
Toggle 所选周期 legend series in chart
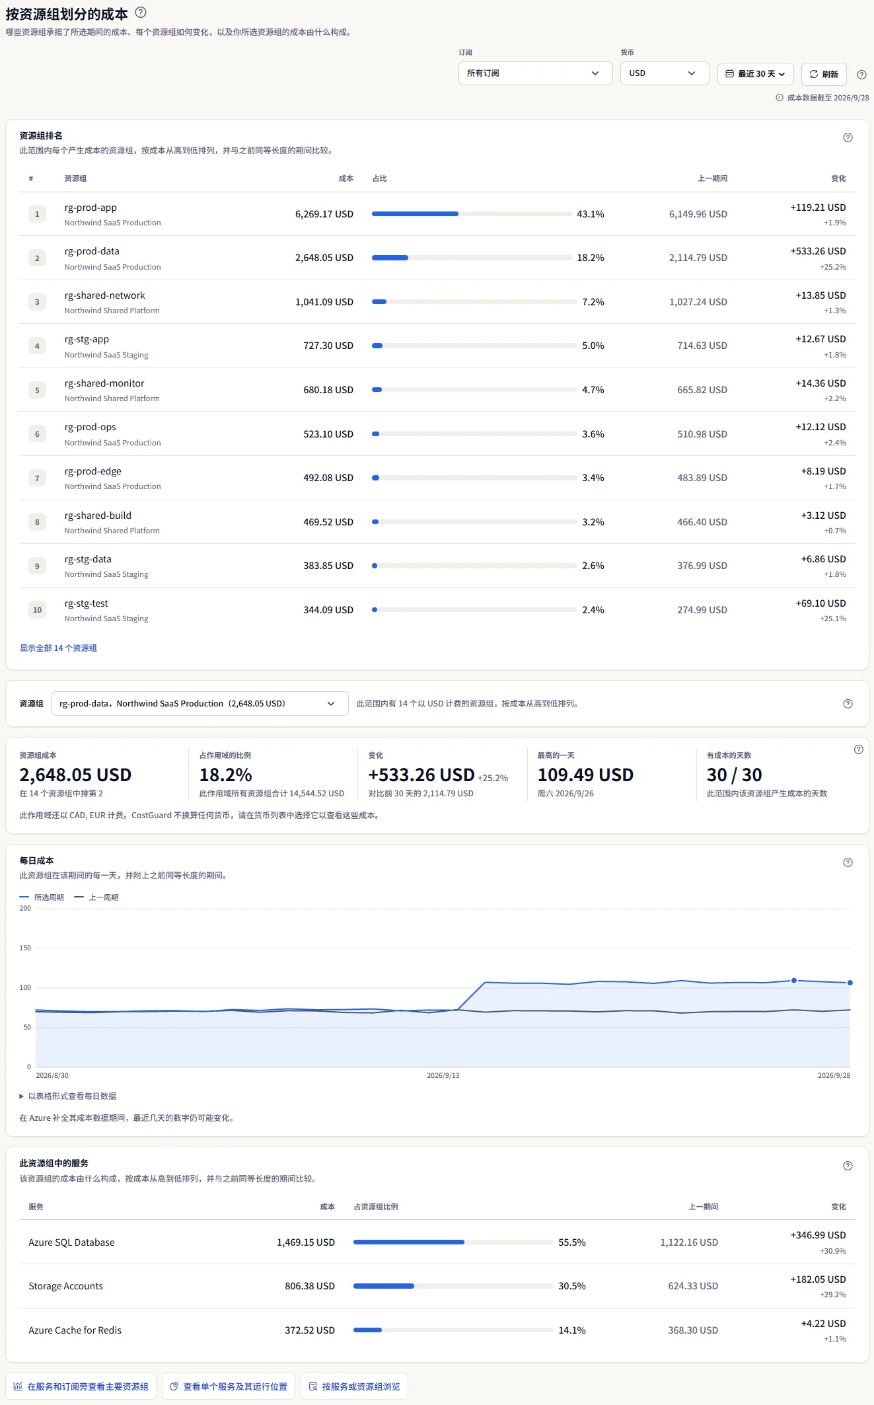[x=42, y=897]
